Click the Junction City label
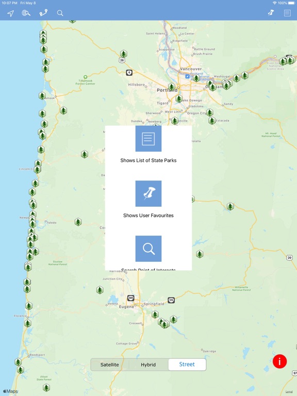Viewport: 297px width, 396px height. [112, 279]
